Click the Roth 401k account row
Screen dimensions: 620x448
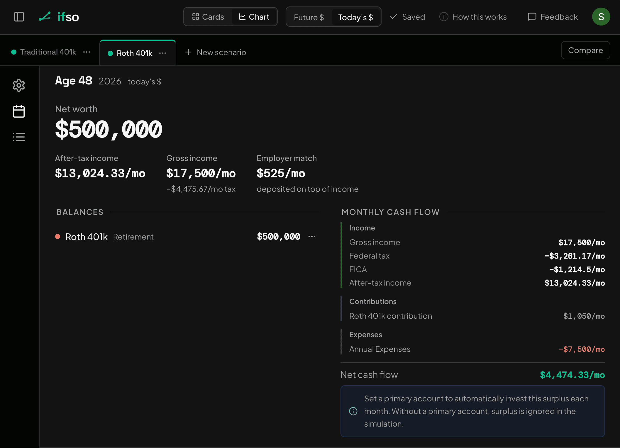click(187, 237)
